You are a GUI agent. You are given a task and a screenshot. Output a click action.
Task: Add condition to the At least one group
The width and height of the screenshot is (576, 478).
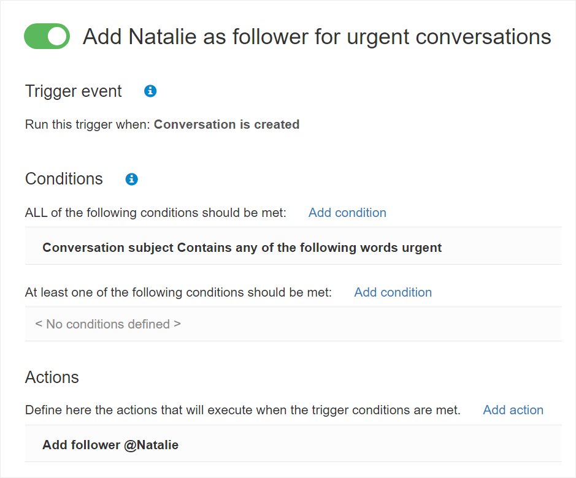coord(393,292)
